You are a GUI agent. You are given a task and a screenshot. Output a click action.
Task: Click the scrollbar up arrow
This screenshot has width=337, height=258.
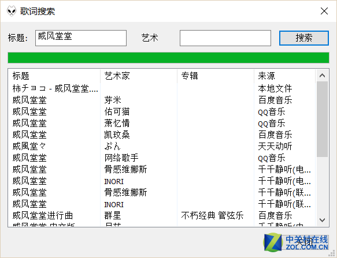[322, 76]
